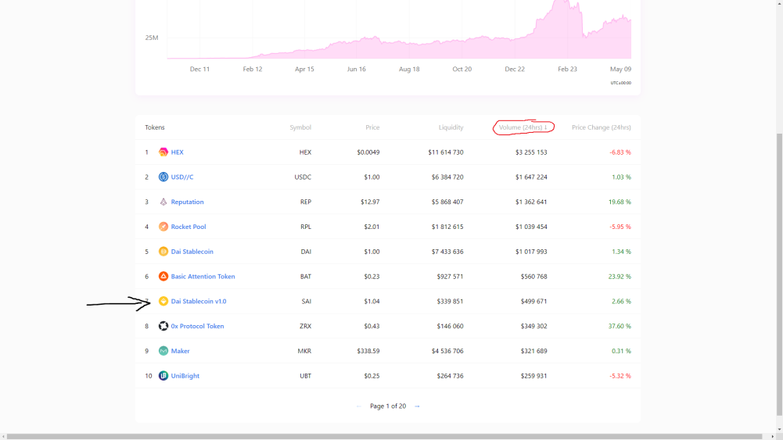Click the BAT symbol cell

click(306, 277)
